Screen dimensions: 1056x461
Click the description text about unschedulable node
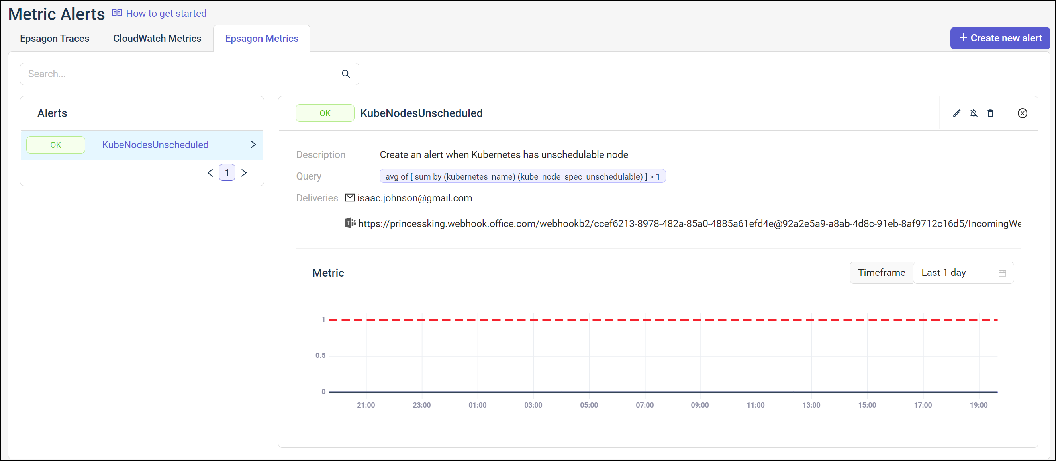[504, 155]
